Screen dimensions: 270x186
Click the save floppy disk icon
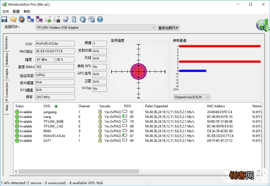click(x=4, y=19)
